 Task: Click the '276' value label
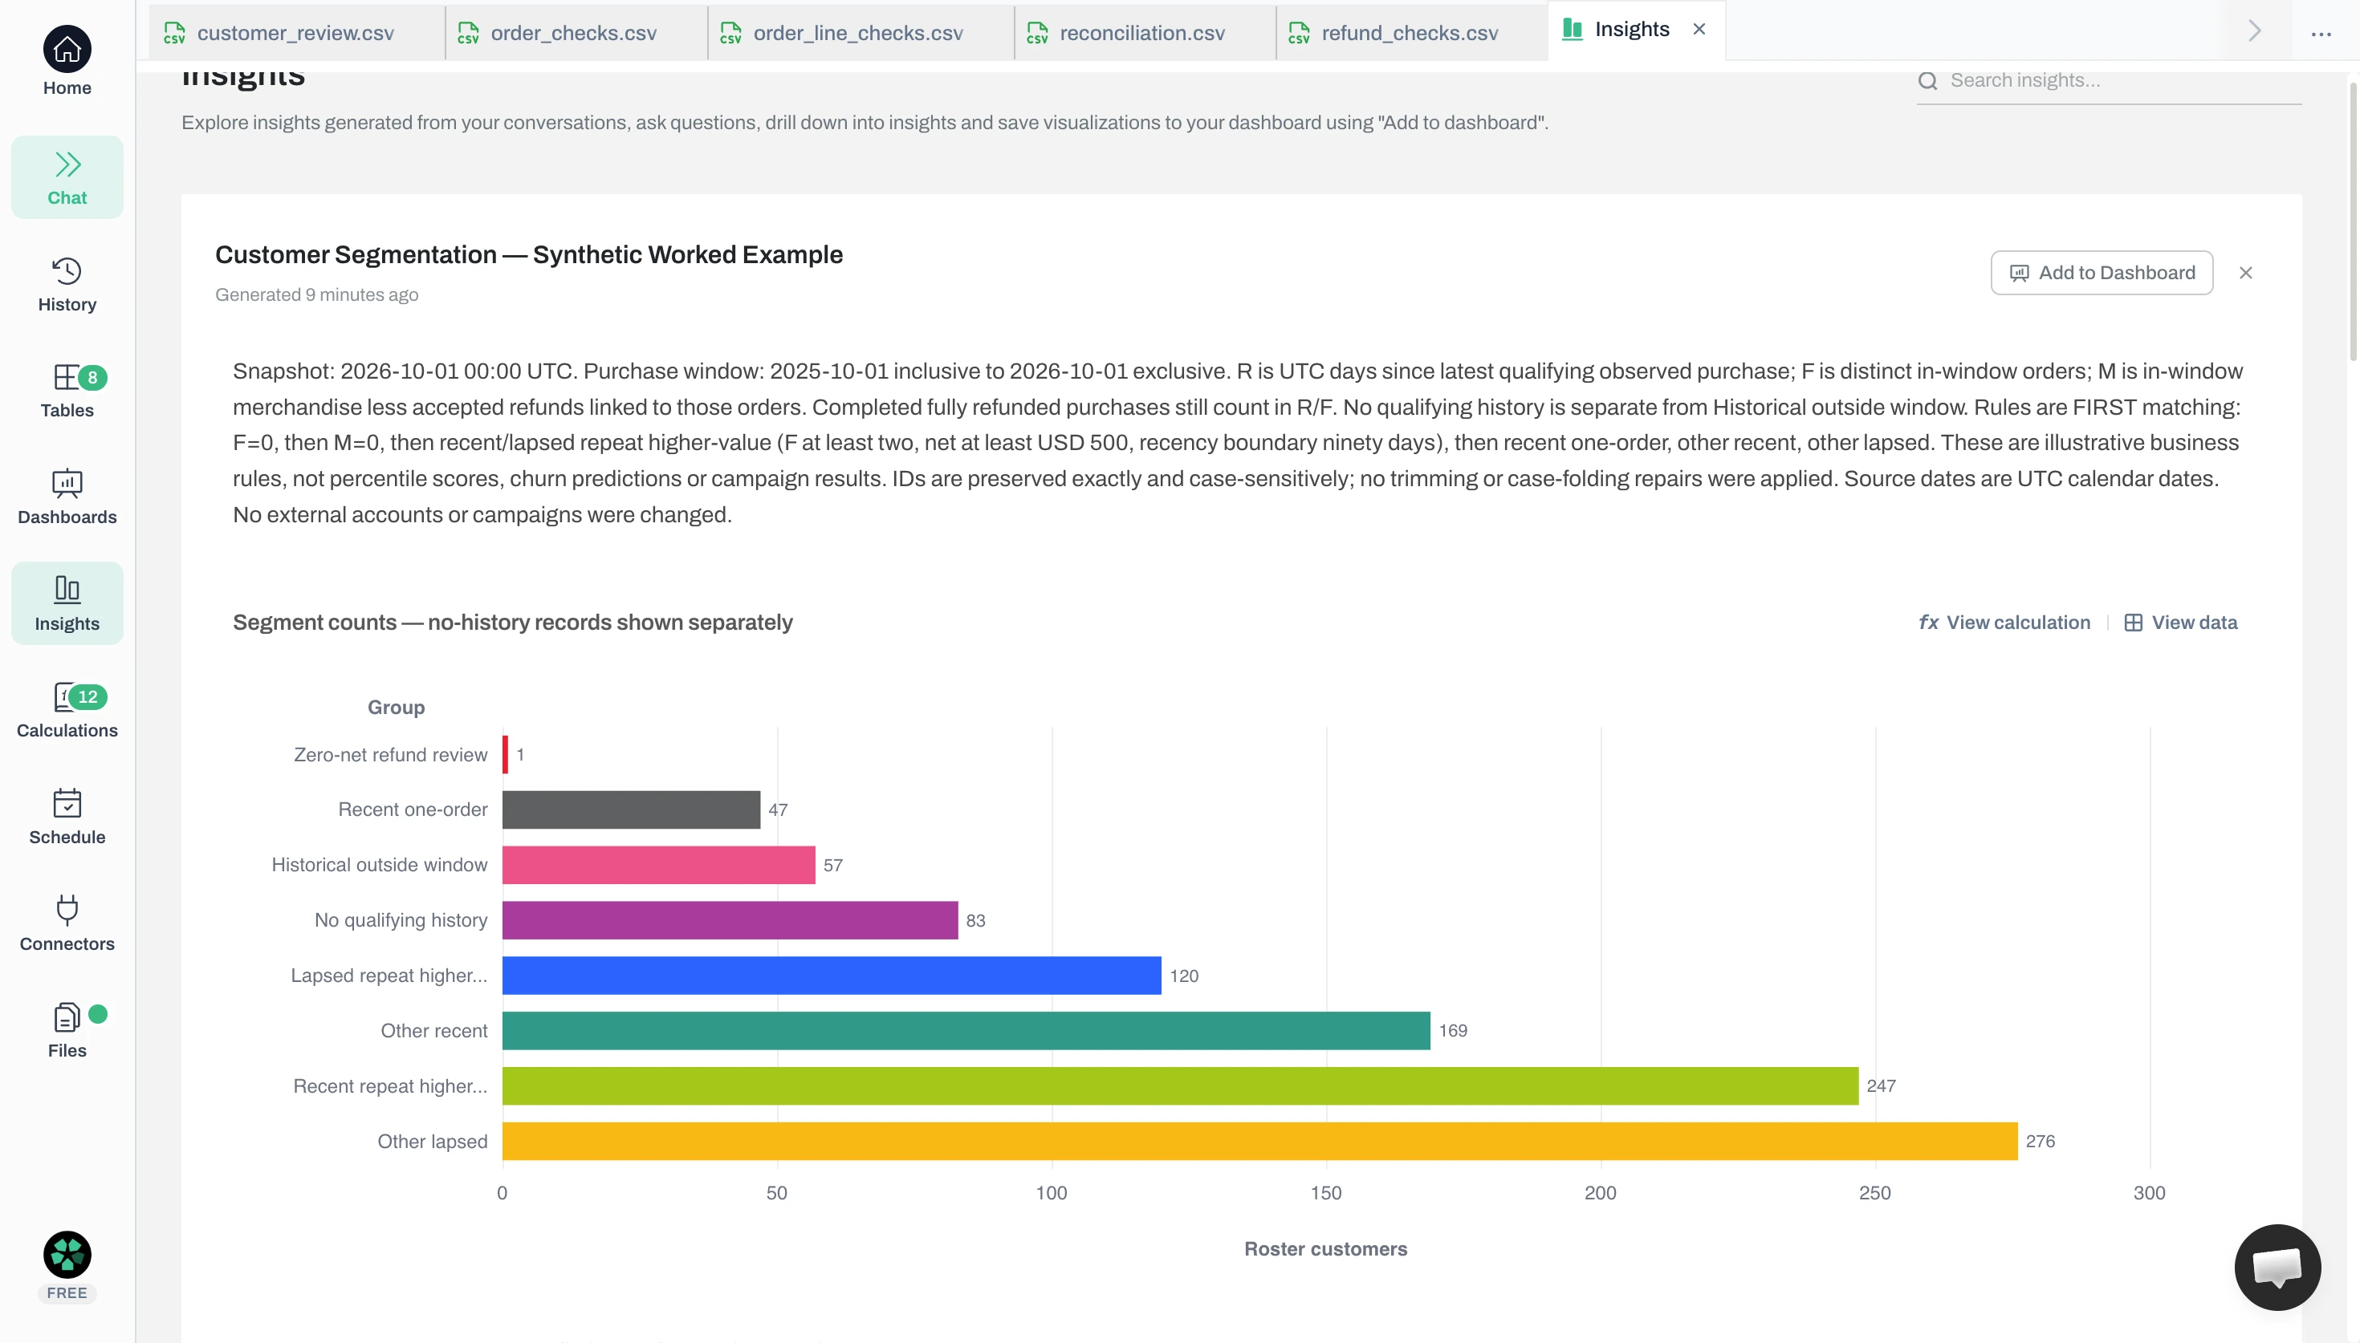tap(2040, 1141)
